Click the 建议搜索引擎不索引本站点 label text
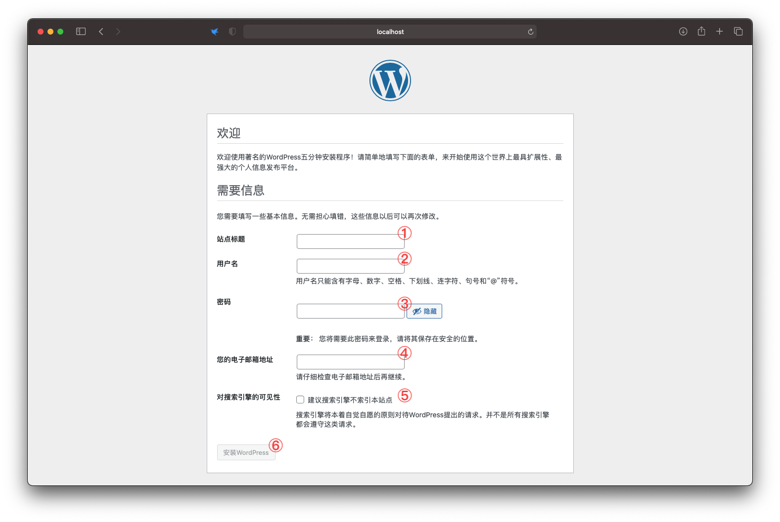 click(350, 400)
